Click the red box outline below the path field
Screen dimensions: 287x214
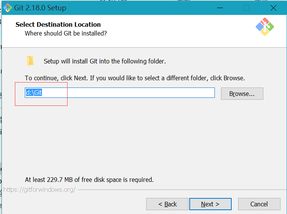coord(41,105)
